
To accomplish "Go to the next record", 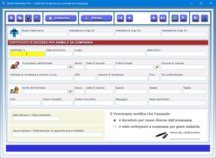I will (154, 18).
